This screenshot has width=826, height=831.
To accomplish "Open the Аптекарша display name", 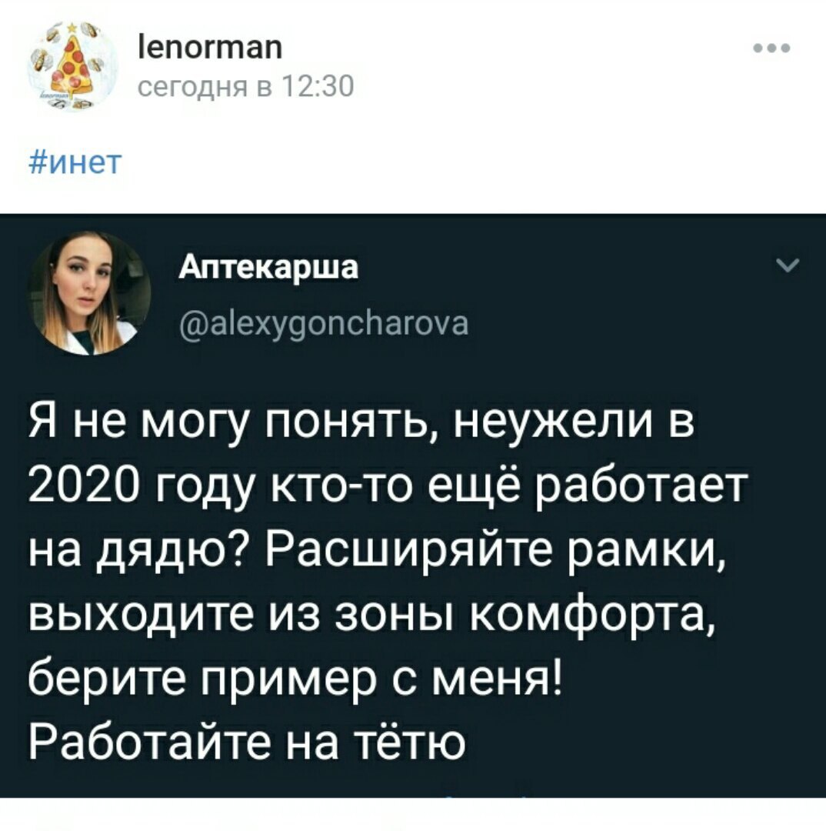I will (x=268, y=268).
